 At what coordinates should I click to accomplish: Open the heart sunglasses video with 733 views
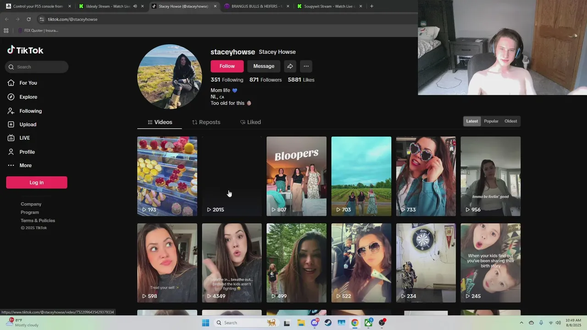coord(426,176)
